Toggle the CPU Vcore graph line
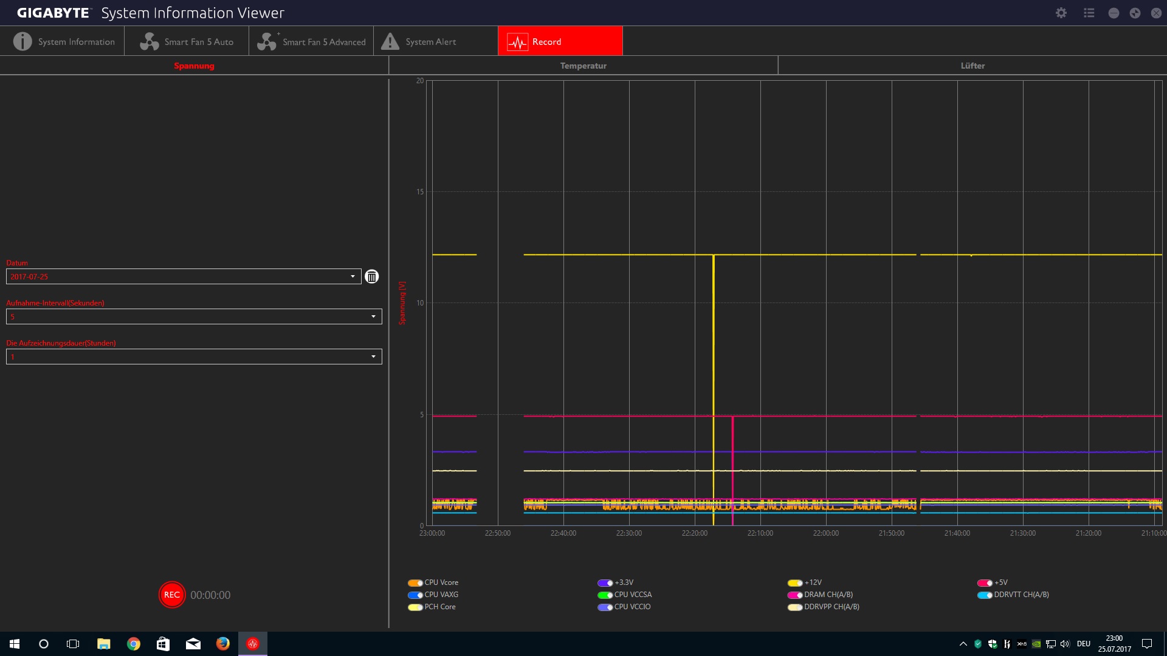Screen dimensions: 1167x656 (415, 583)
